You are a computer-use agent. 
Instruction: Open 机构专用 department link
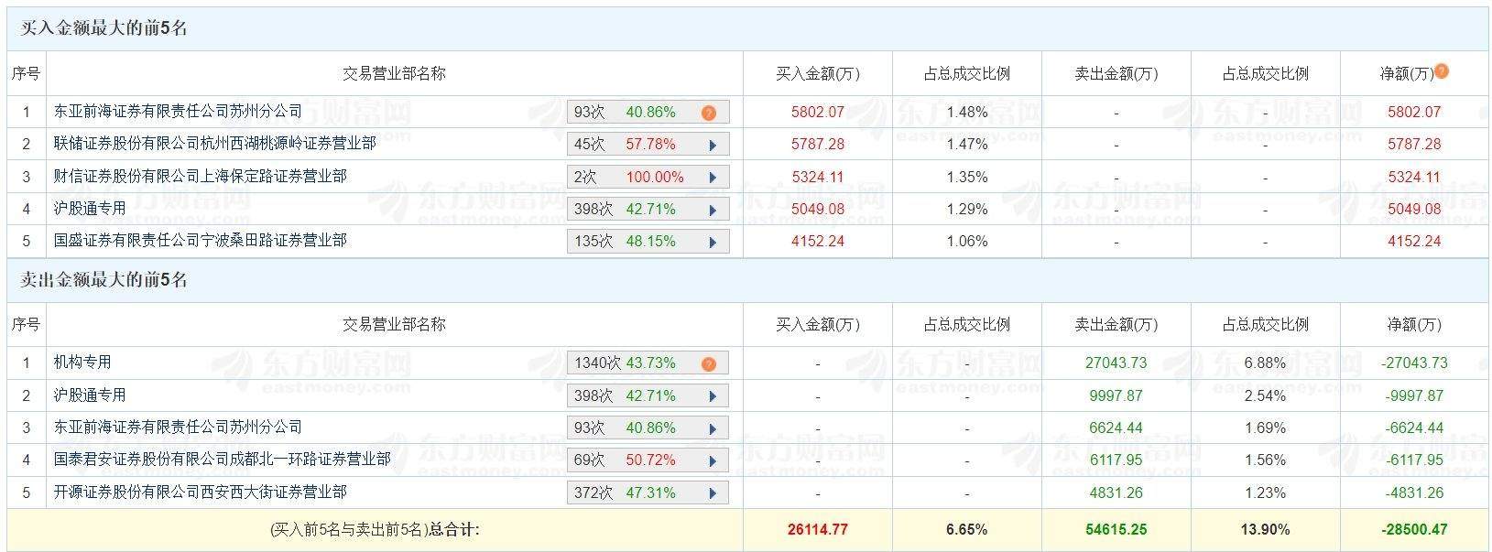coord(82,363)
